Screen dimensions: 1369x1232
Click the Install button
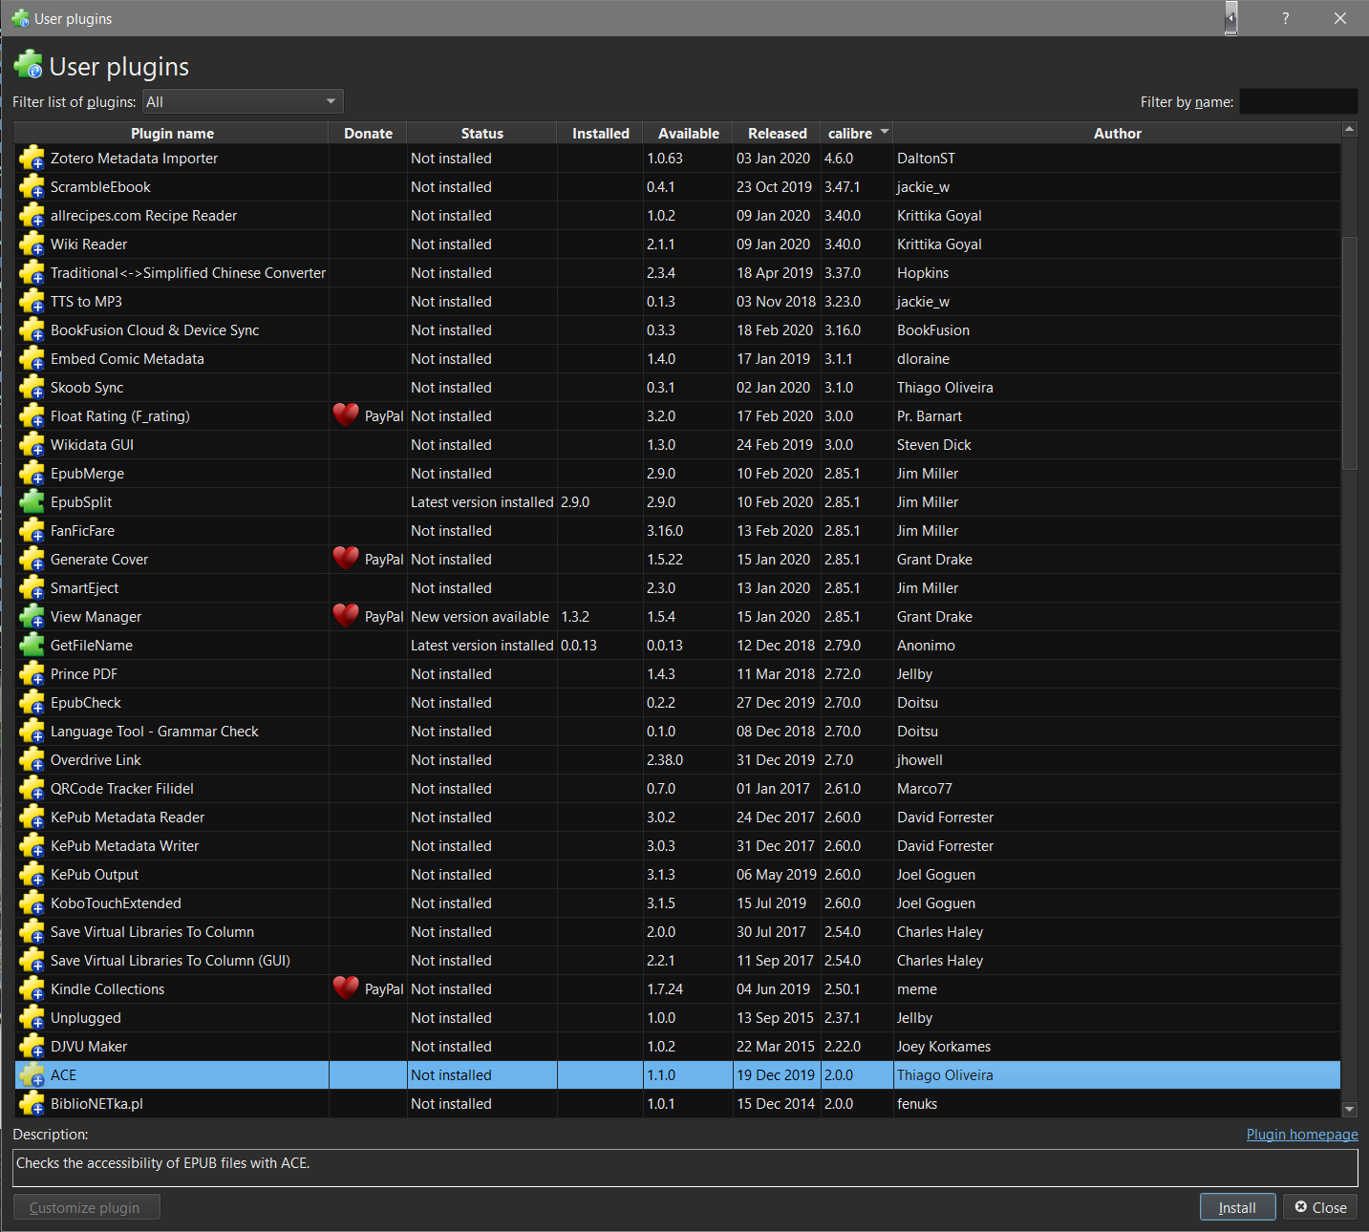click(x=1237, y=1207)
